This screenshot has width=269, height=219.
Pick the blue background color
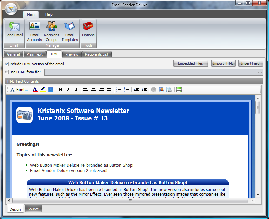[51, 90]
